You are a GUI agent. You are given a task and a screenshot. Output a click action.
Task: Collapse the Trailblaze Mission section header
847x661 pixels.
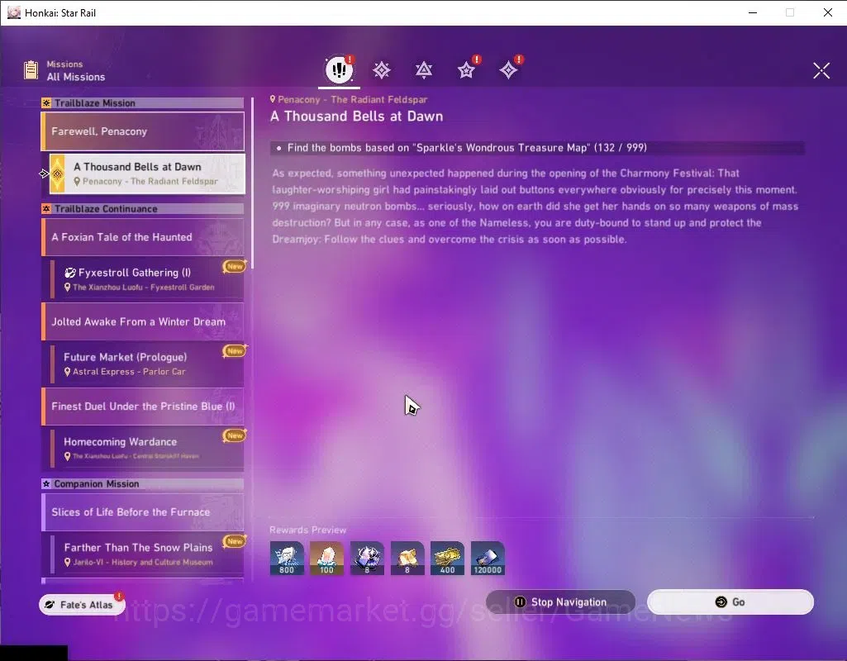tap(143, 103)
